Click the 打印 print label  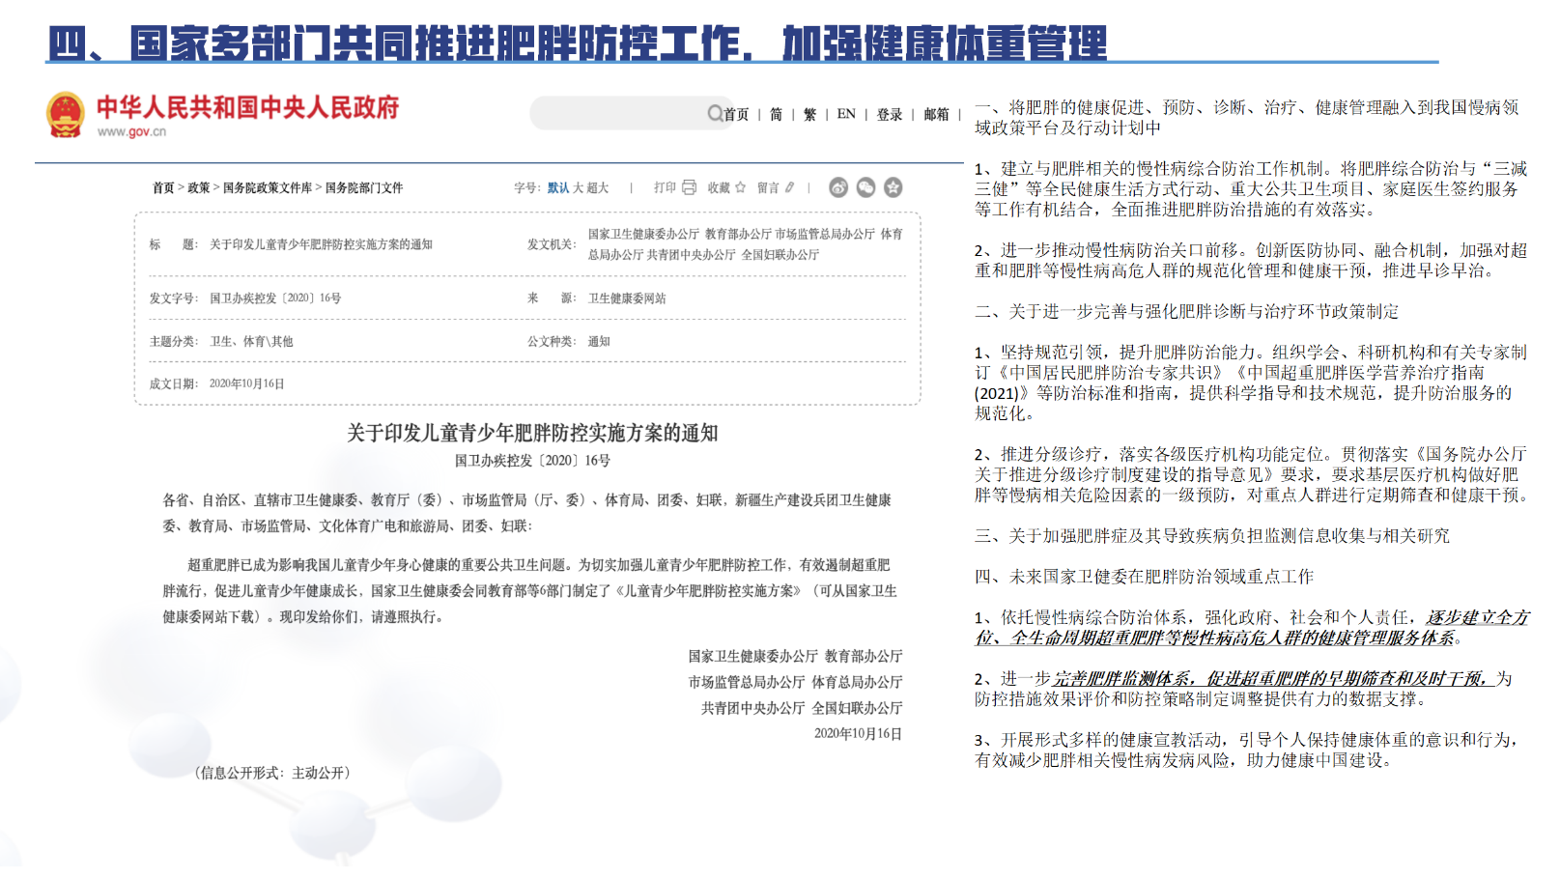point(665,187)
